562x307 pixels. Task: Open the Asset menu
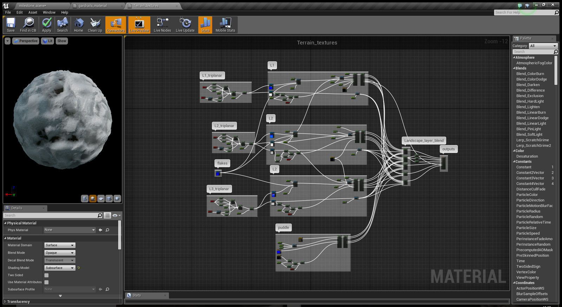pyautogui.click(x=33, y=12)
